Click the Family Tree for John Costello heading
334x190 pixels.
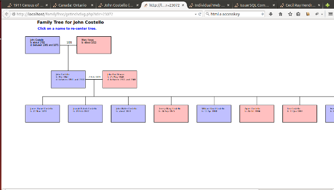70,22
